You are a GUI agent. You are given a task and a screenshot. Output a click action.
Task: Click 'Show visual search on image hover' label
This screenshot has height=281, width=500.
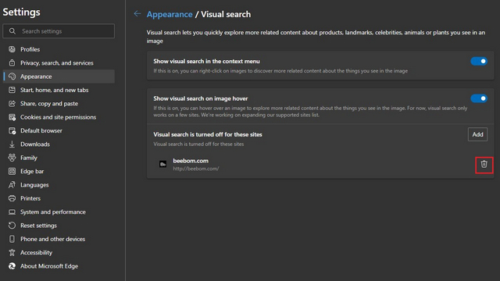(200, 98)
